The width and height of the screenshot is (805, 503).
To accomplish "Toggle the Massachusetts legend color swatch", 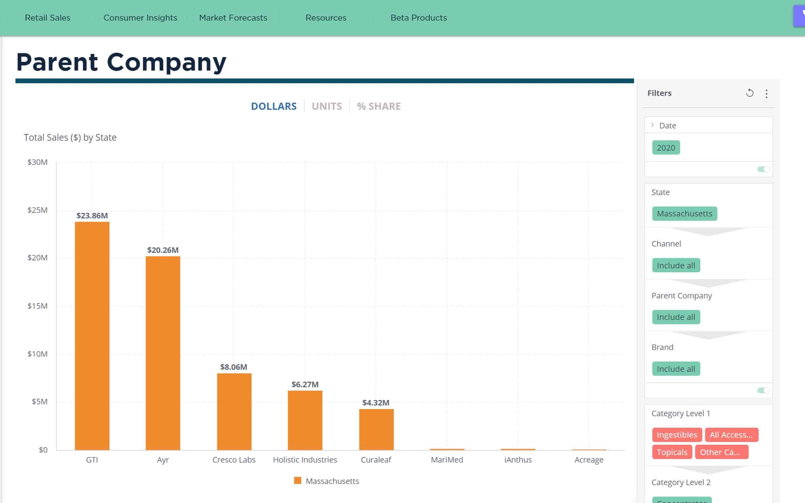I will (x=297, y=481).
